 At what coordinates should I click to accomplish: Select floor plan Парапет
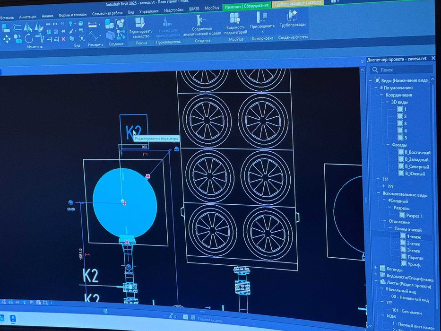413,257
